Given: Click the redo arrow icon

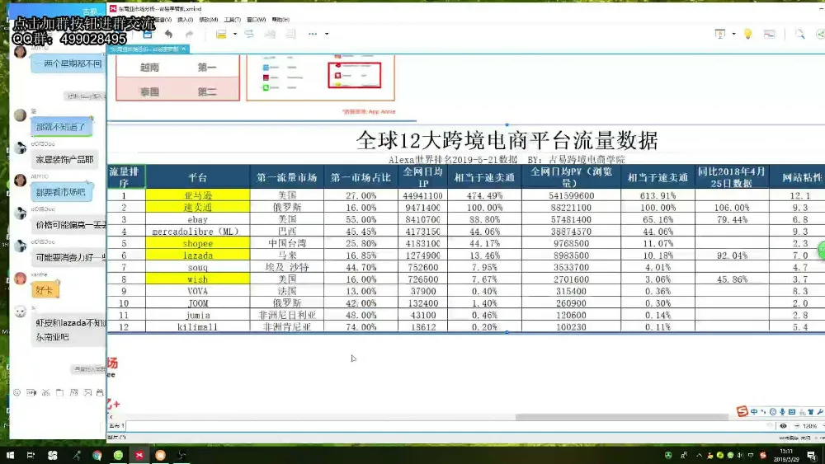Looking at the screenshot, I should click(190, 34).
